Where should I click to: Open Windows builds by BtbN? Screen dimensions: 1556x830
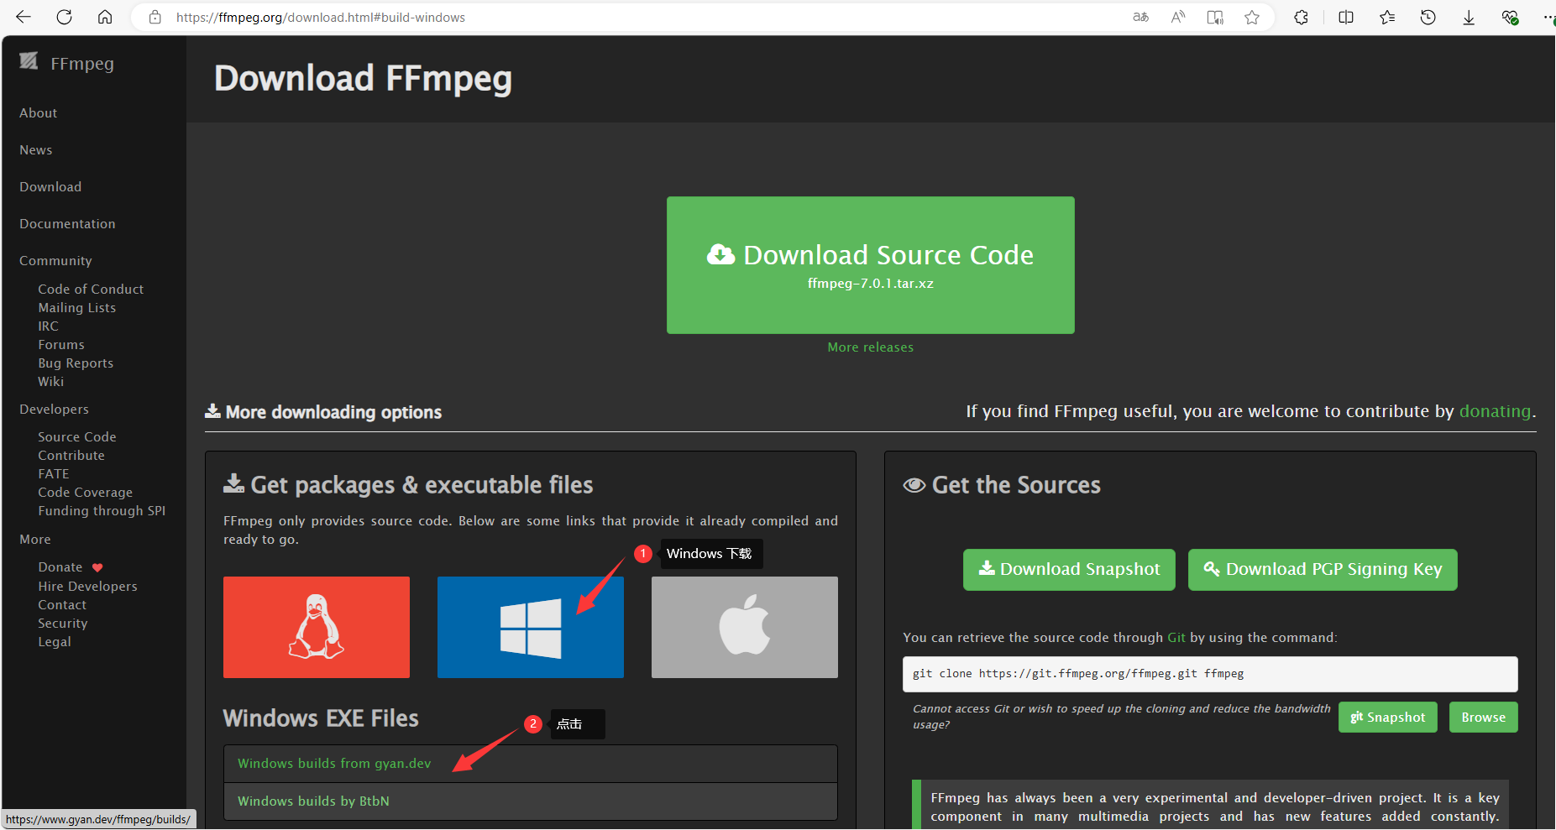click(313, 801)
